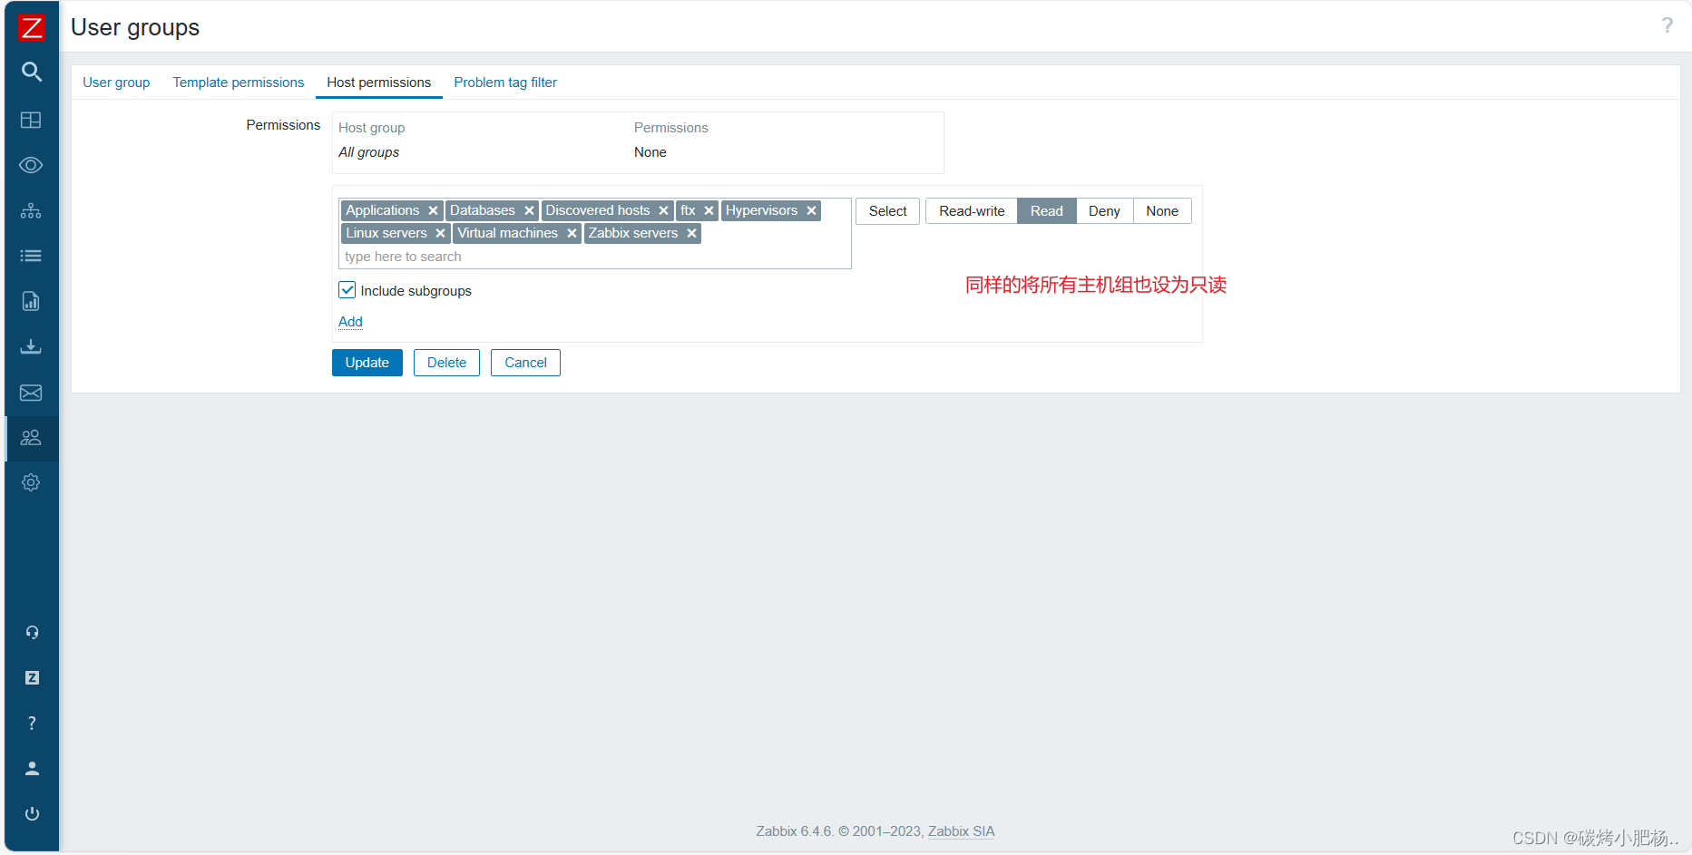Remove the Zabbix servers tag
This screenshot has width=1692, height=855.
coord(691,233)
